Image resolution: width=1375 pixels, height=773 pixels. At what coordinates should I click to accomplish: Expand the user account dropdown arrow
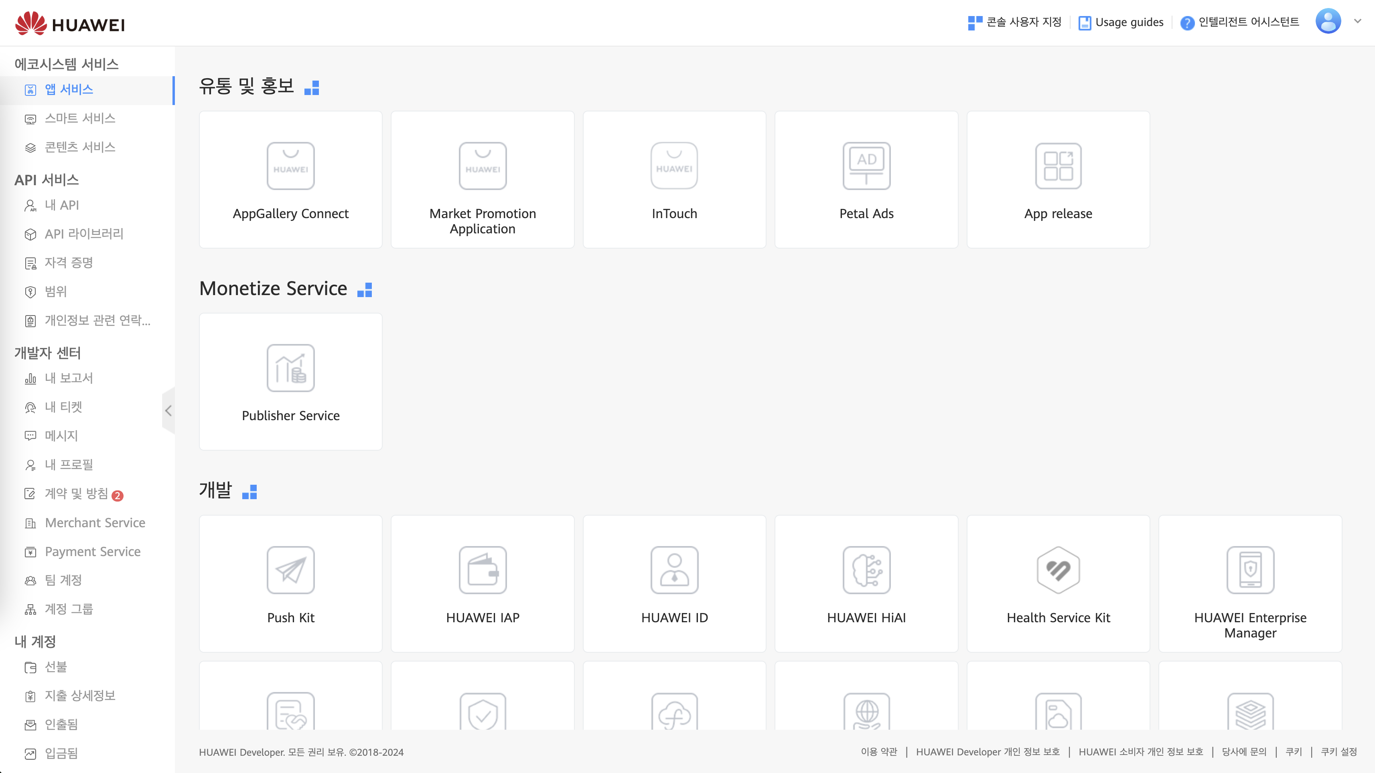pos(1357,21)
